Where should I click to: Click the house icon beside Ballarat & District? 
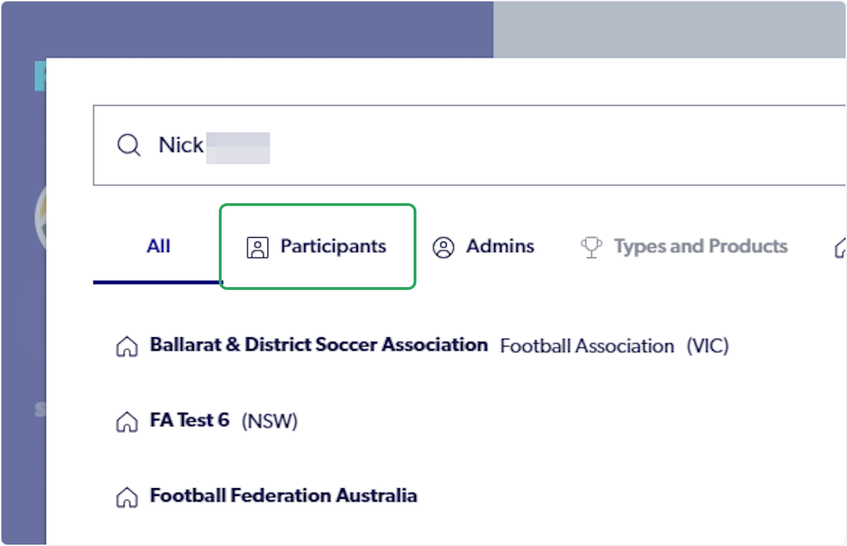click(126, 347)
